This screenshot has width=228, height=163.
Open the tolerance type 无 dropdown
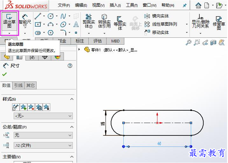pos(43,135)
